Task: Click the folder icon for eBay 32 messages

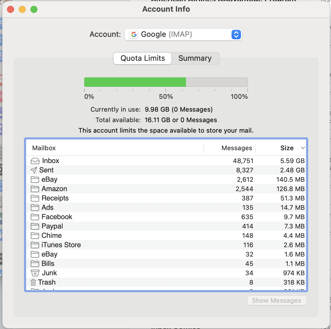Action: pos(35,254)
